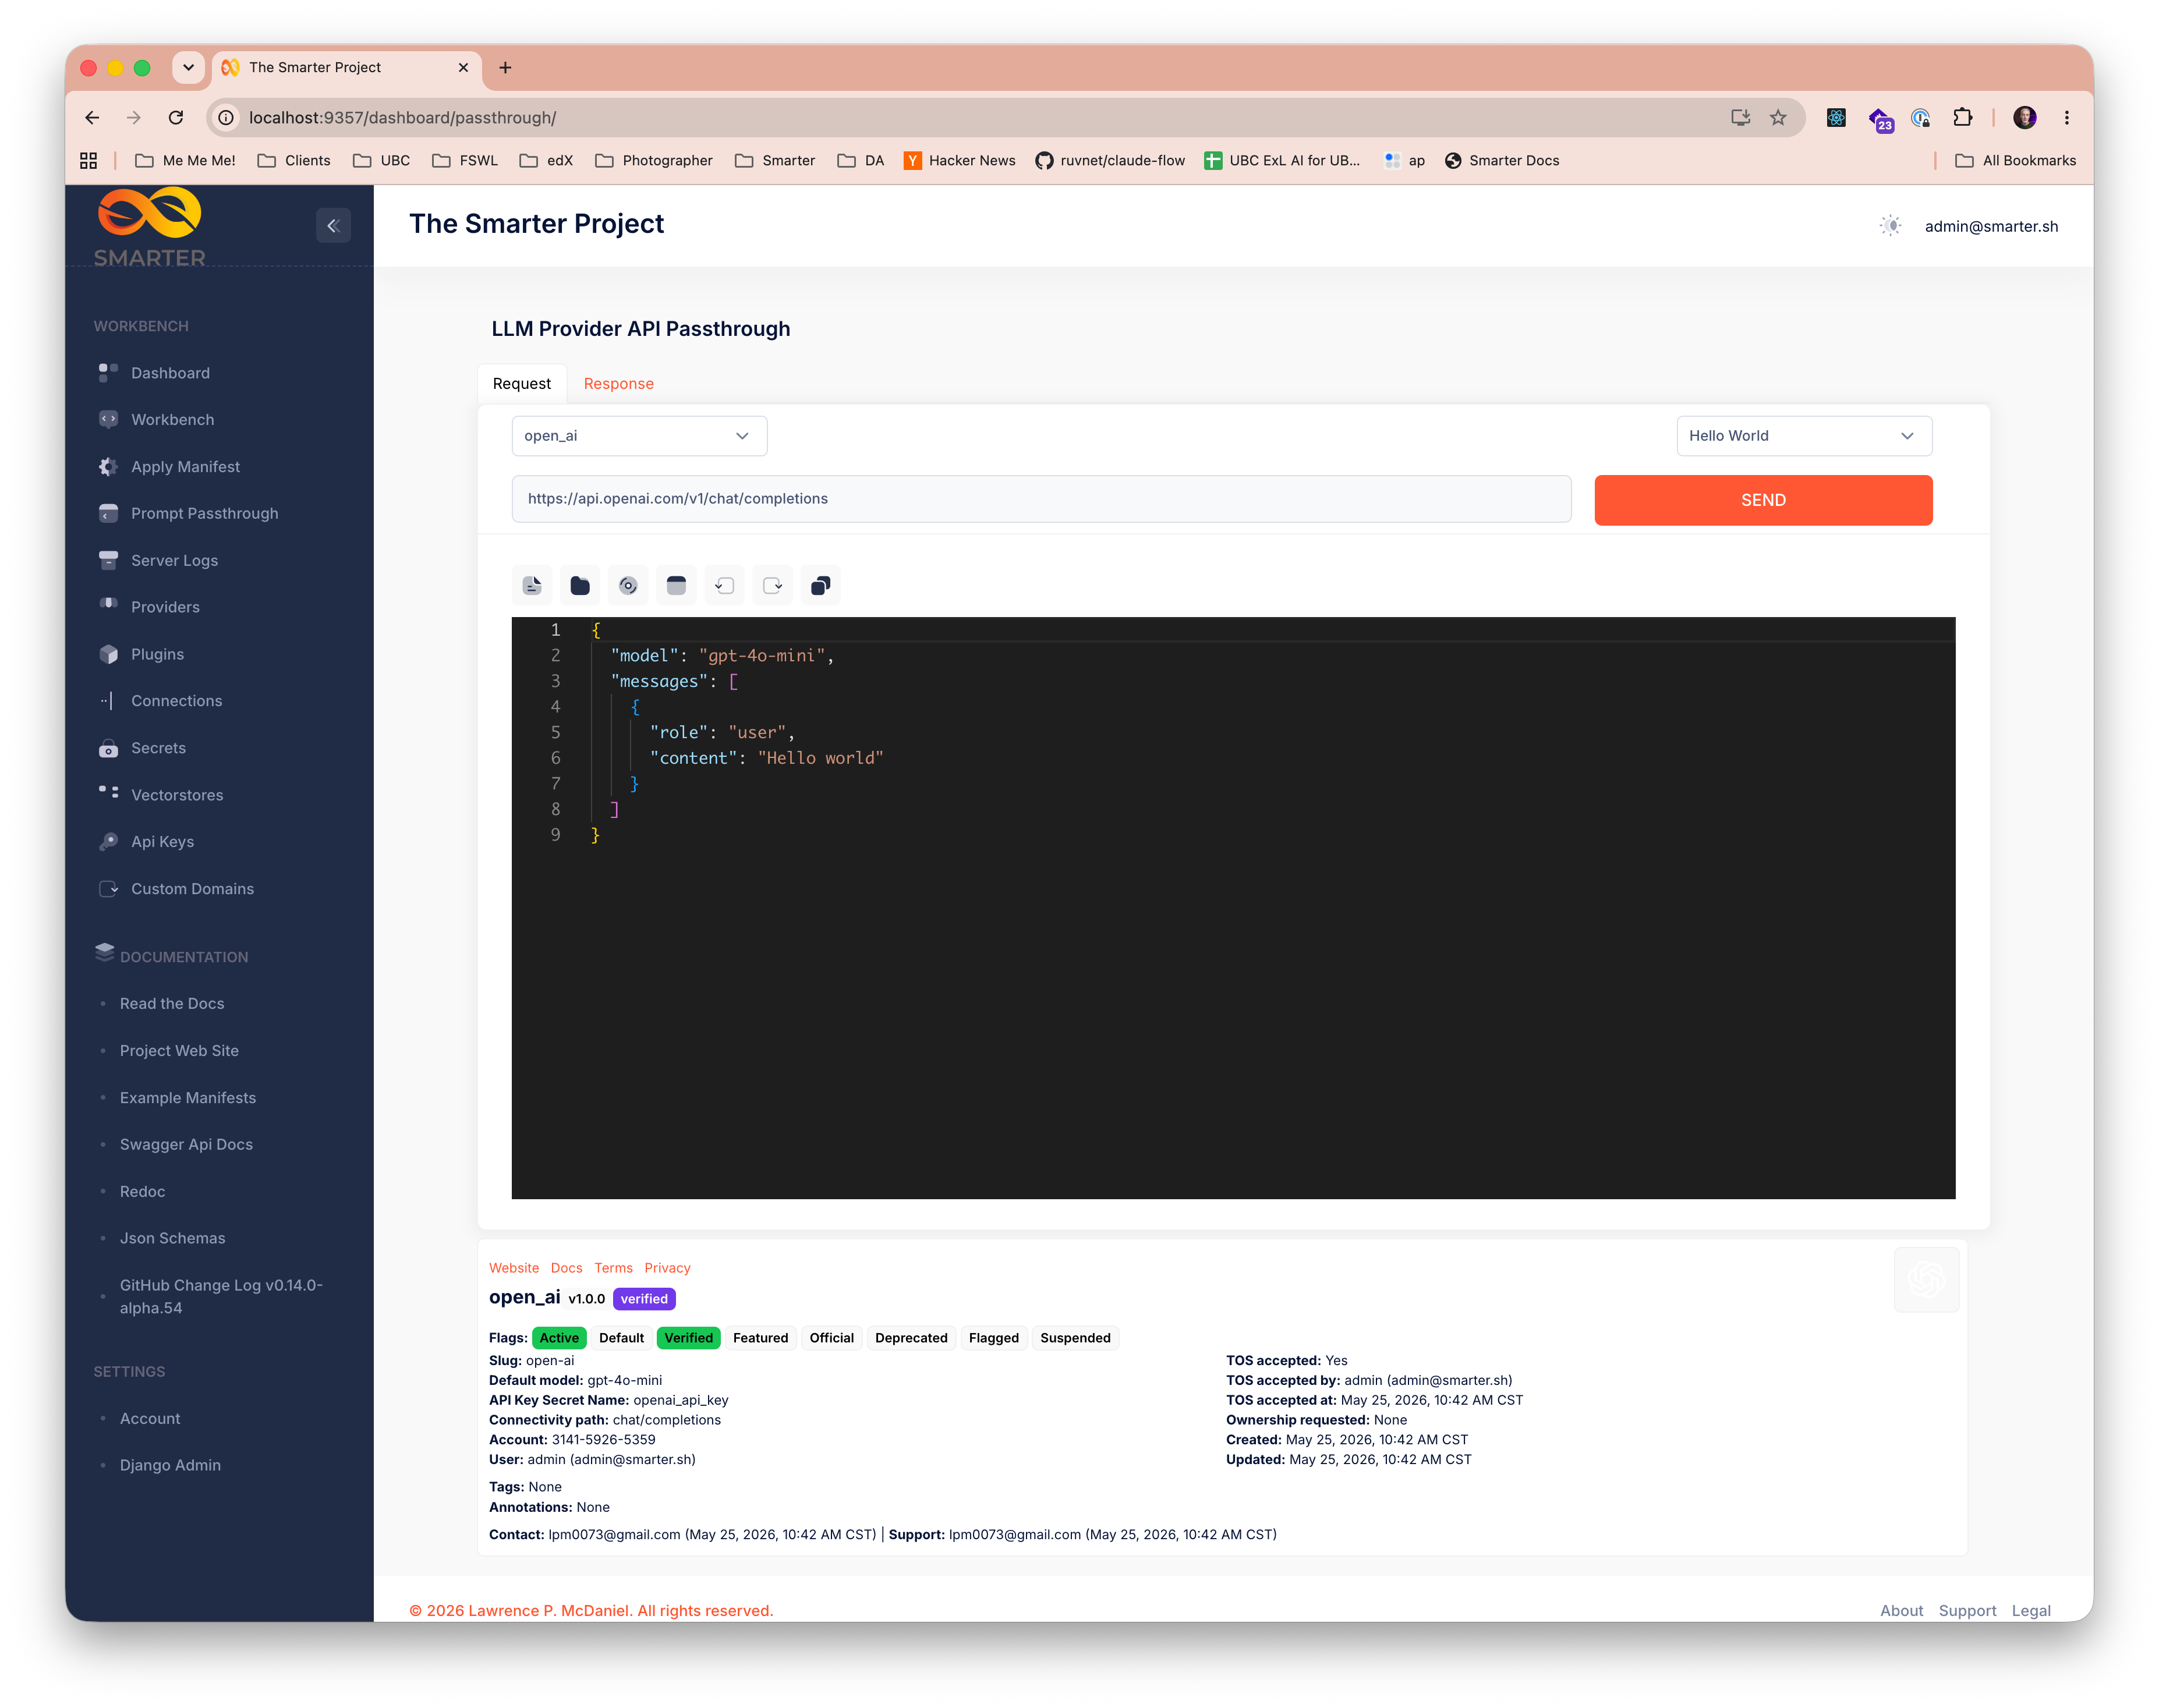2159x1708 pixels.
Task: Click the SEND button
Action: tap(1763, 500)
